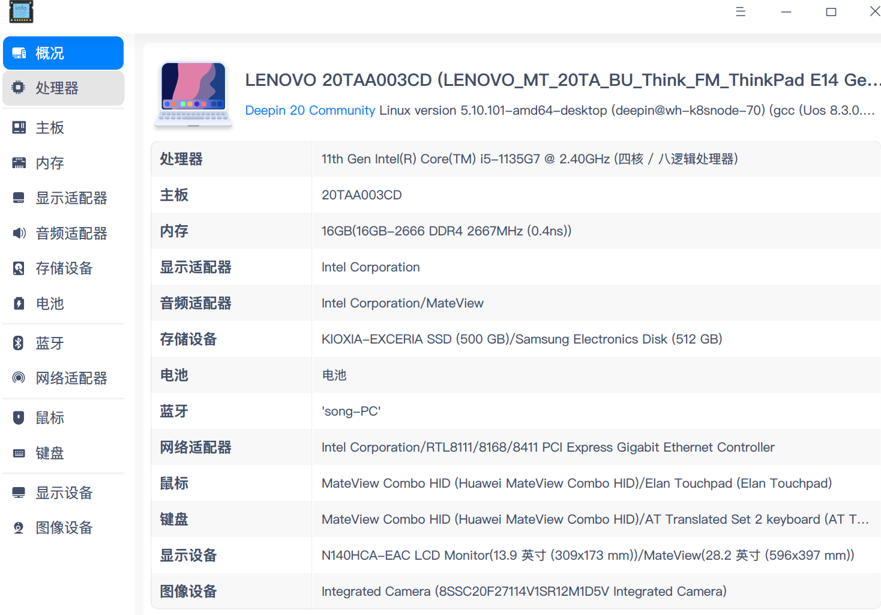Image resolution: width=881 pixels, height=615 pixels.
Task: Select the 概况 overview icon in sidebar
Action: click(x=19, y=53)
